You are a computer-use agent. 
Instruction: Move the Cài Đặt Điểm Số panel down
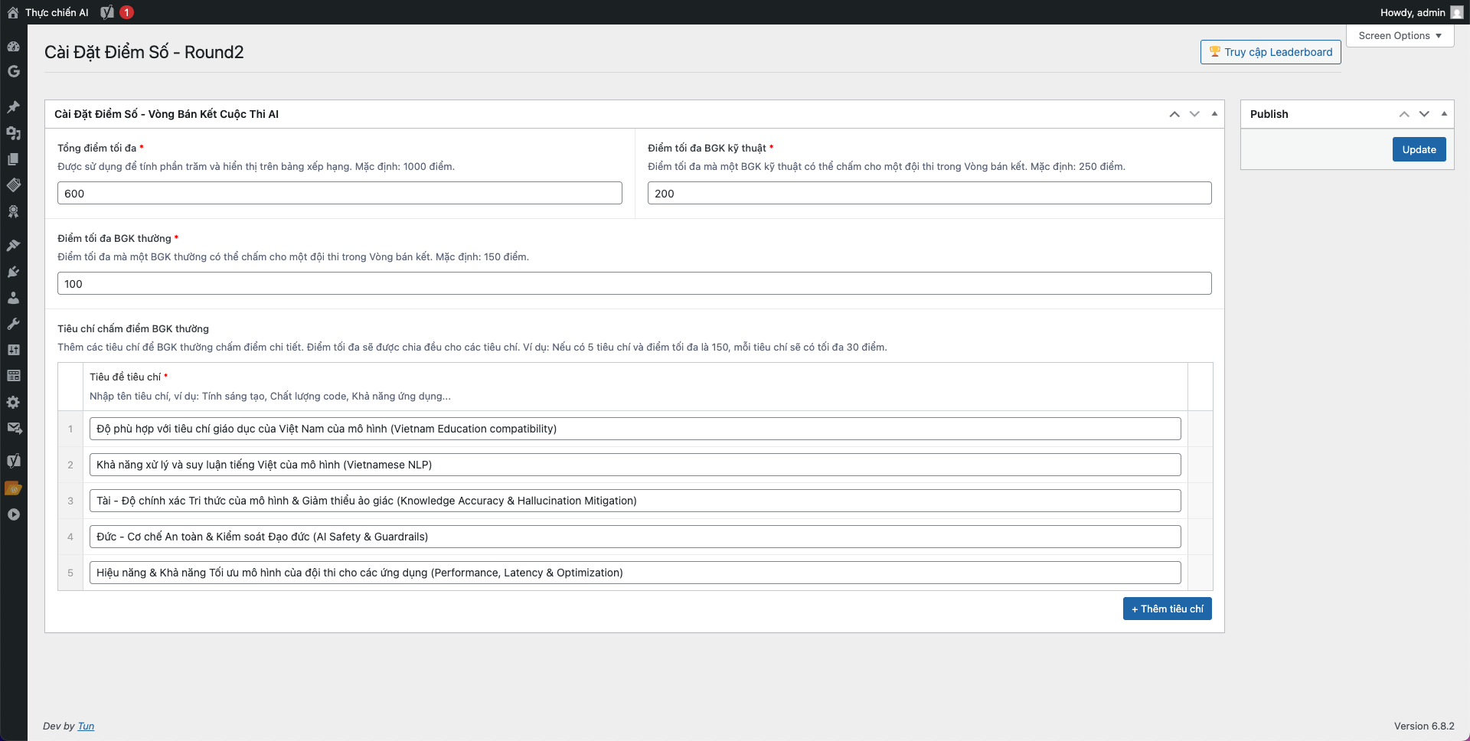(1194, 114)
